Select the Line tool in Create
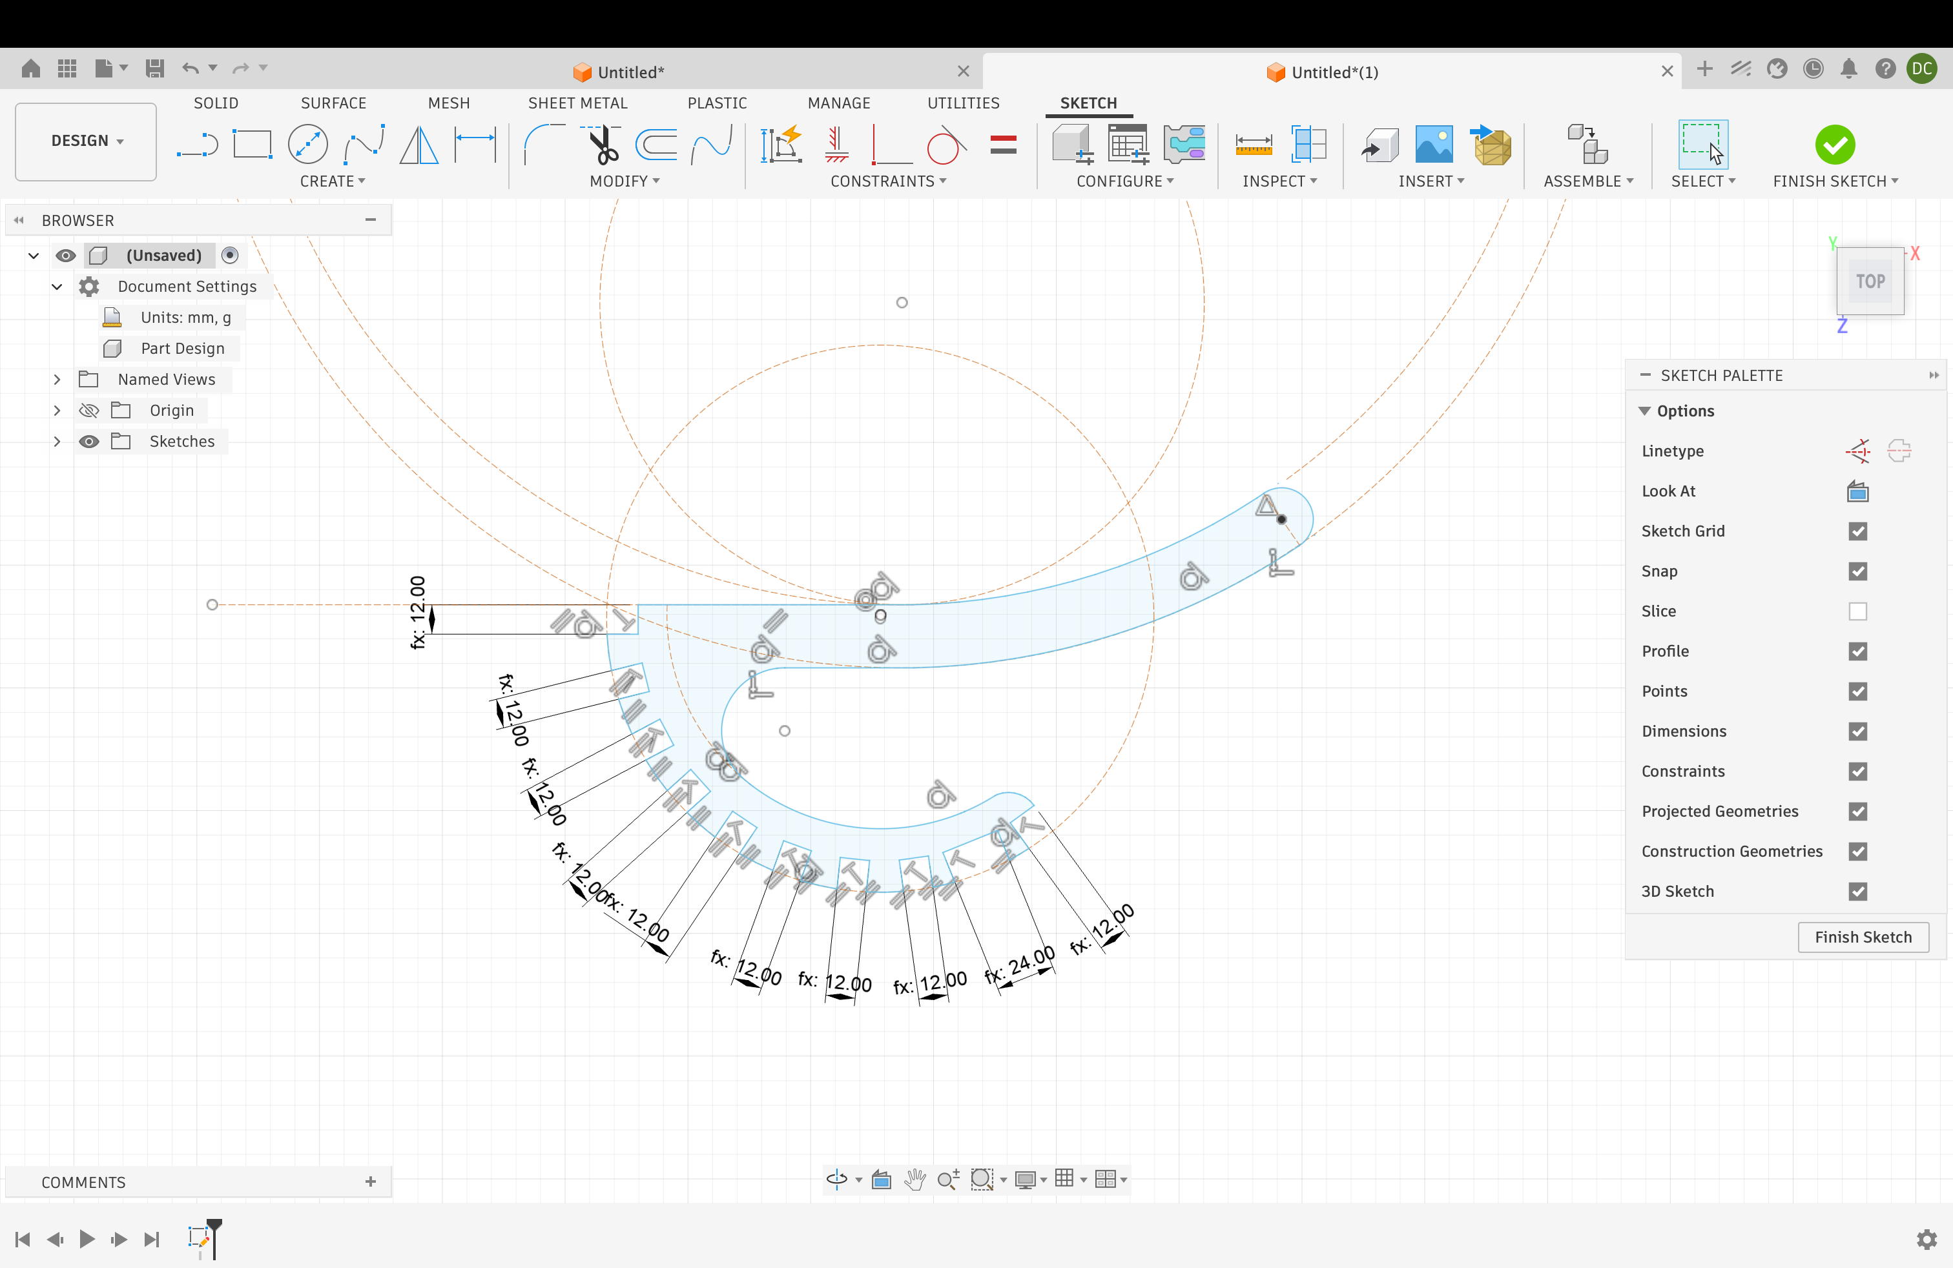The width and height of the screenshot is (1953, 1268). tap(198, 145)
